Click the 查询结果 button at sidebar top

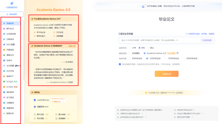click(x=12, y=14)
